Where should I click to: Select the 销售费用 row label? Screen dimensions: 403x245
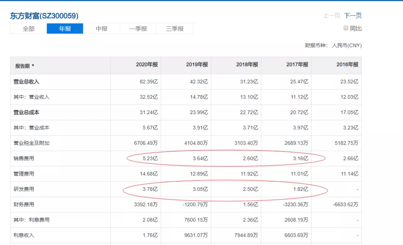[x=24, y=158]
